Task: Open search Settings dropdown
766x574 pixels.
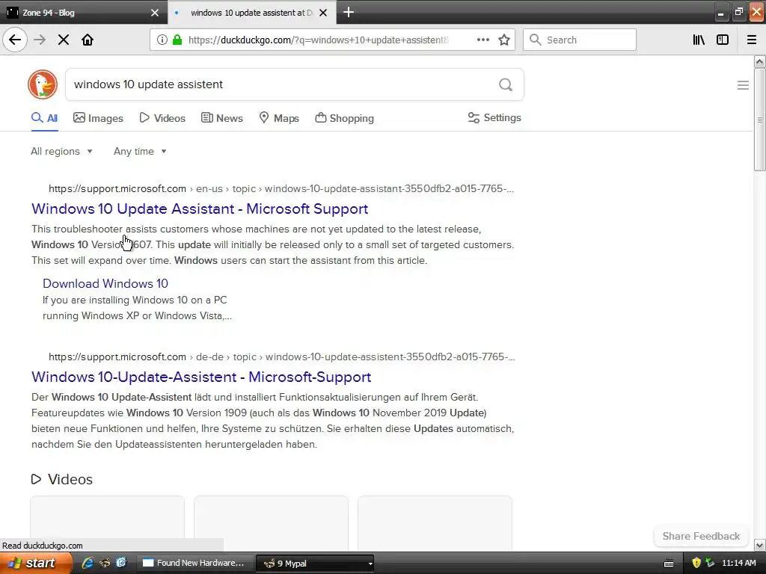Action: tap(494, 117)
